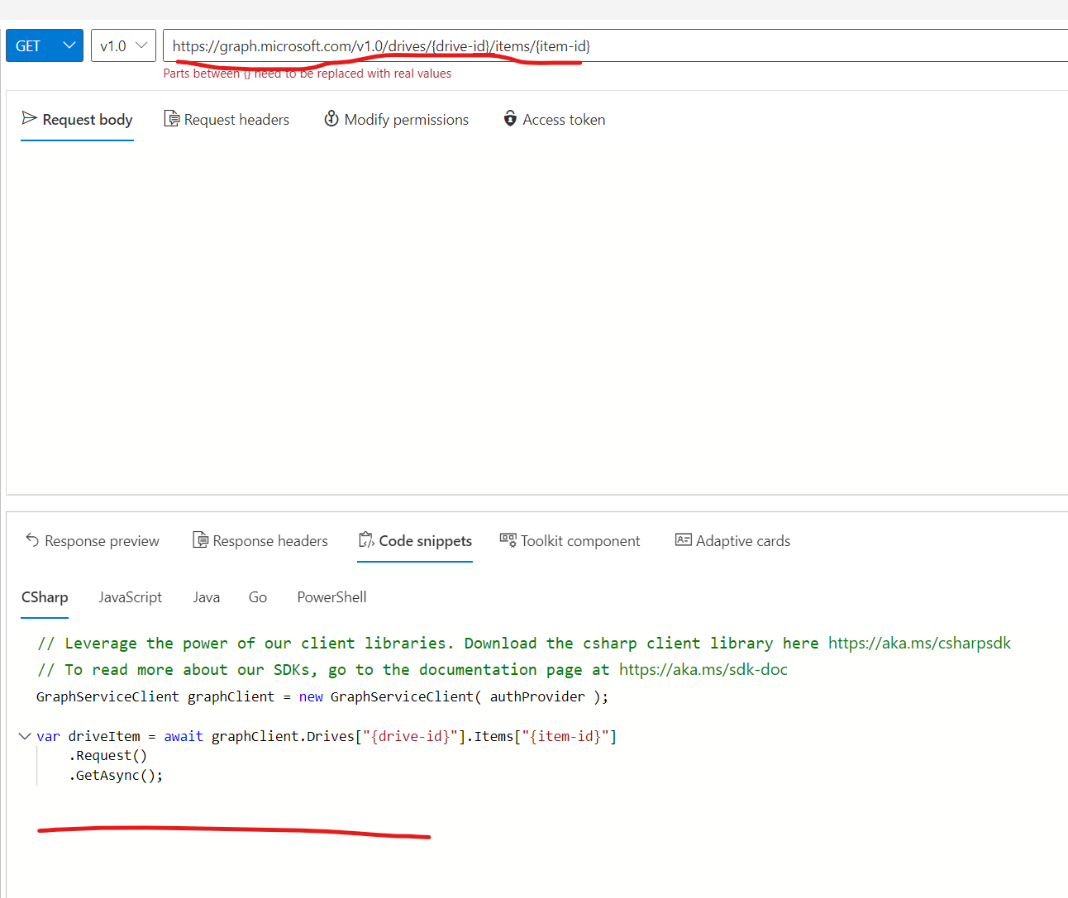The image size is (1068, 898).
Task: Collapse the driveItem code snippet block
Action: [x=23, y=735]
